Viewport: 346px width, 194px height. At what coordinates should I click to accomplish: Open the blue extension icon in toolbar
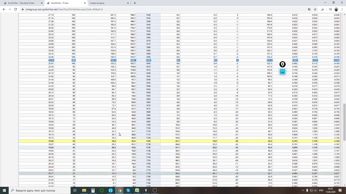click(x=322, y=9)
